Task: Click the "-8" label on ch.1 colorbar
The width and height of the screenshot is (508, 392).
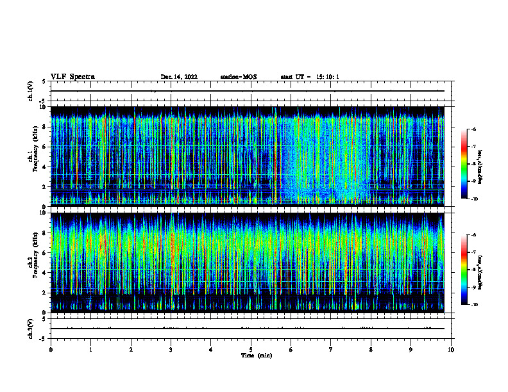Action: tap(473, 164)
